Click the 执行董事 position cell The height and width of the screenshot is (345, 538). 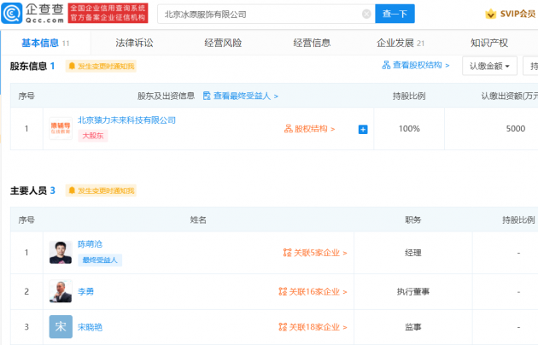[412, 291]
